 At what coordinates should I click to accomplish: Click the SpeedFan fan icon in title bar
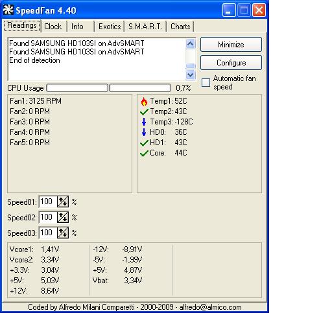click(x=8, y=10)
